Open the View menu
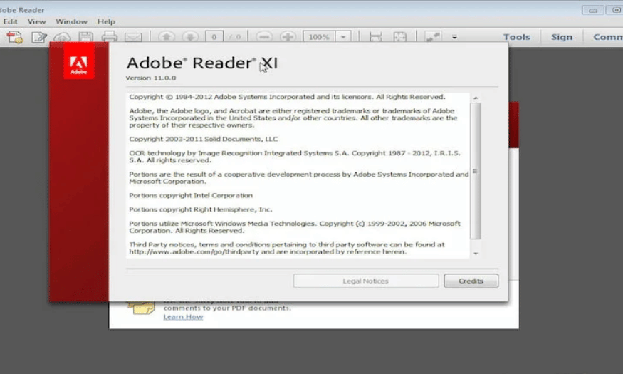This screenshot has height=374, width=623. point(36,21)
